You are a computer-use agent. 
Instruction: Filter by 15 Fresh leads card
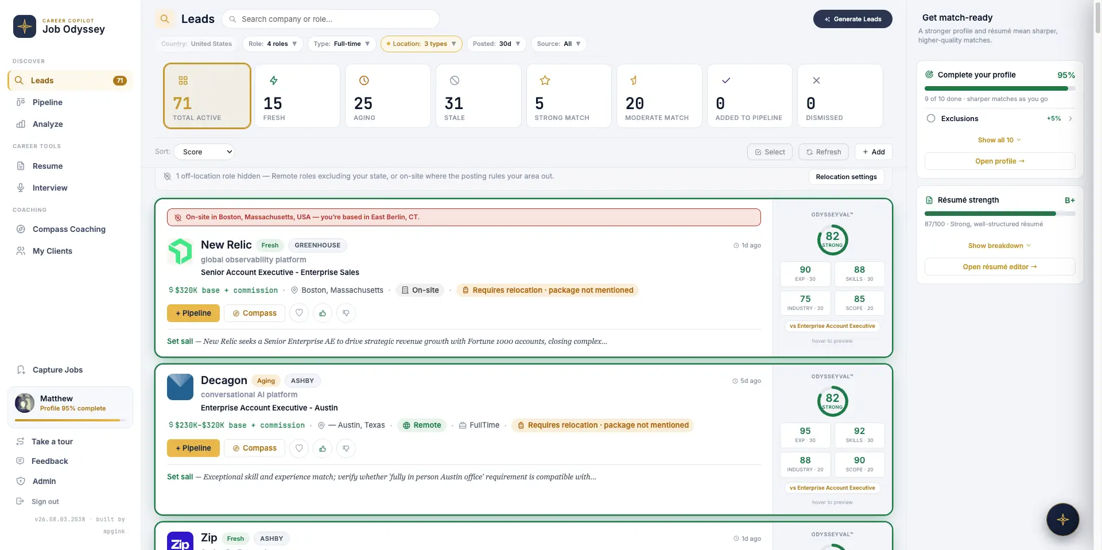pyautogui.click(x=297, y=96)
